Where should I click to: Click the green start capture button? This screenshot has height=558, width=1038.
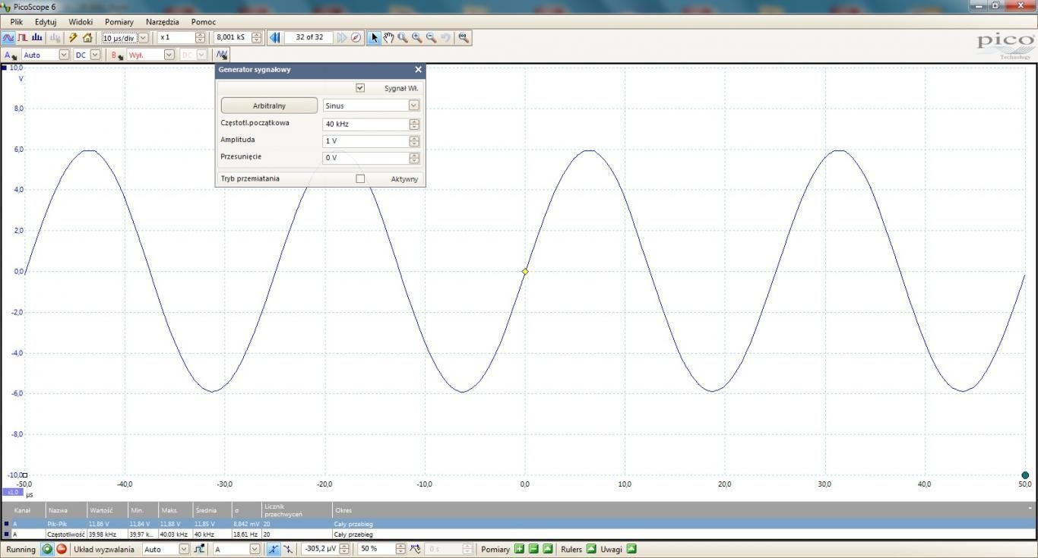[x=47, y=549]
